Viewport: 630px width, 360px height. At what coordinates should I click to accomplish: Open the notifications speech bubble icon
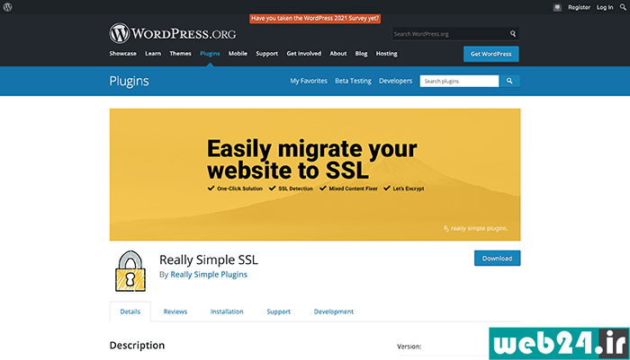point(557,7)
